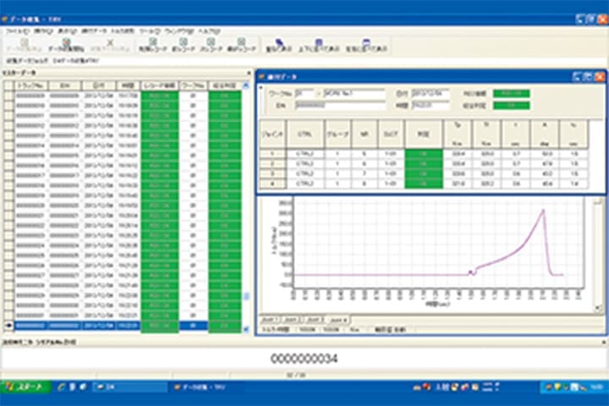
Task: Click the start data collection toolbar icon
Action: 64,44
